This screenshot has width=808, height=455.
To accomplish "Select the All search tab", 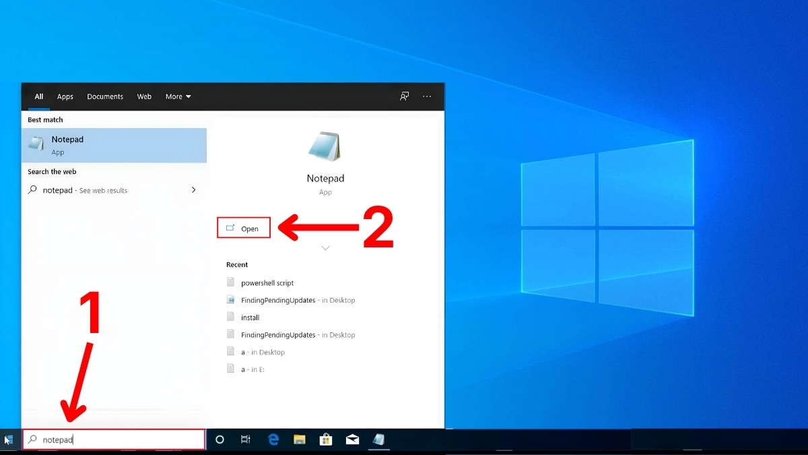I will (x=39, y=96).
